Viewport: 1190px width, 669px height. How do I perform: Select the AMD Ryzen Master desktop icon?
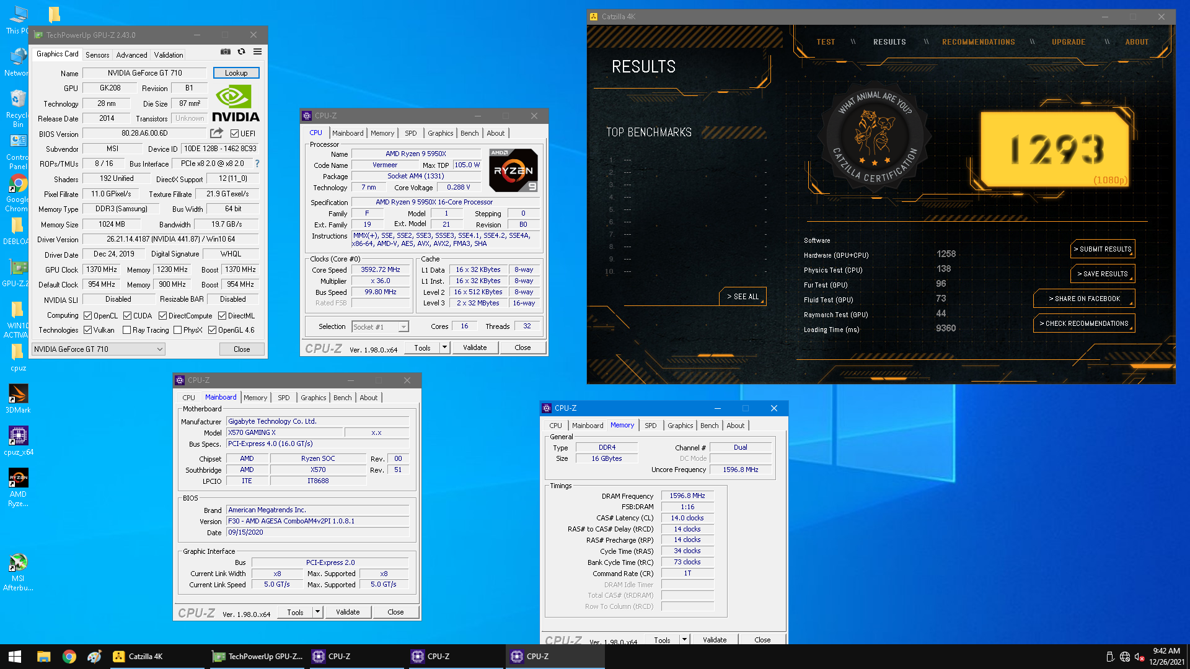[18, 488]
